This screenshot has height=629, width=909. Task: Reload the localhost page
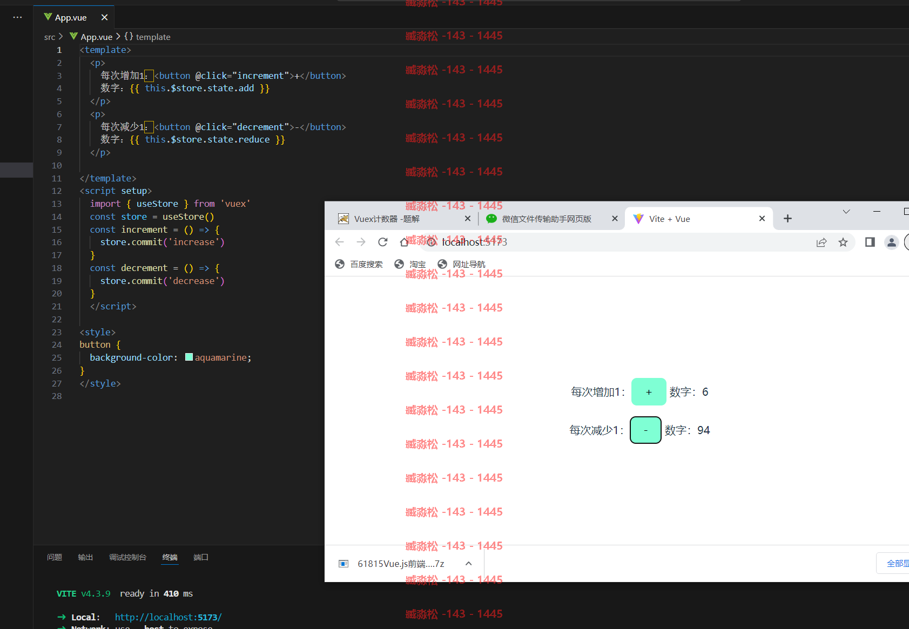click(383, 242)
